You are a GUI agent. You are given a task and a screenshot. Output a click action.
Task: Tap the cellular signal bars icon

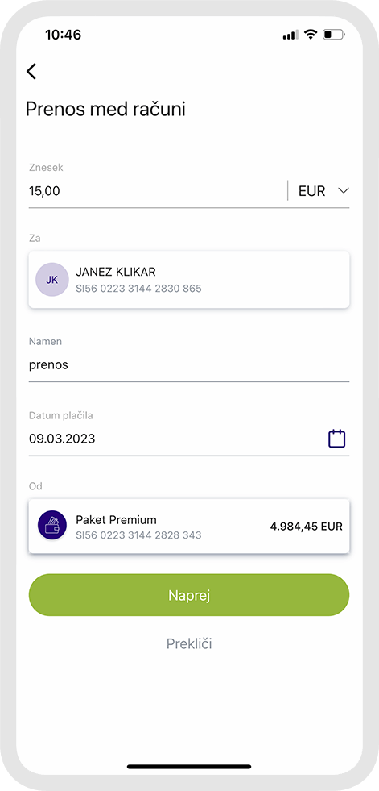click(x=290, y=35)
